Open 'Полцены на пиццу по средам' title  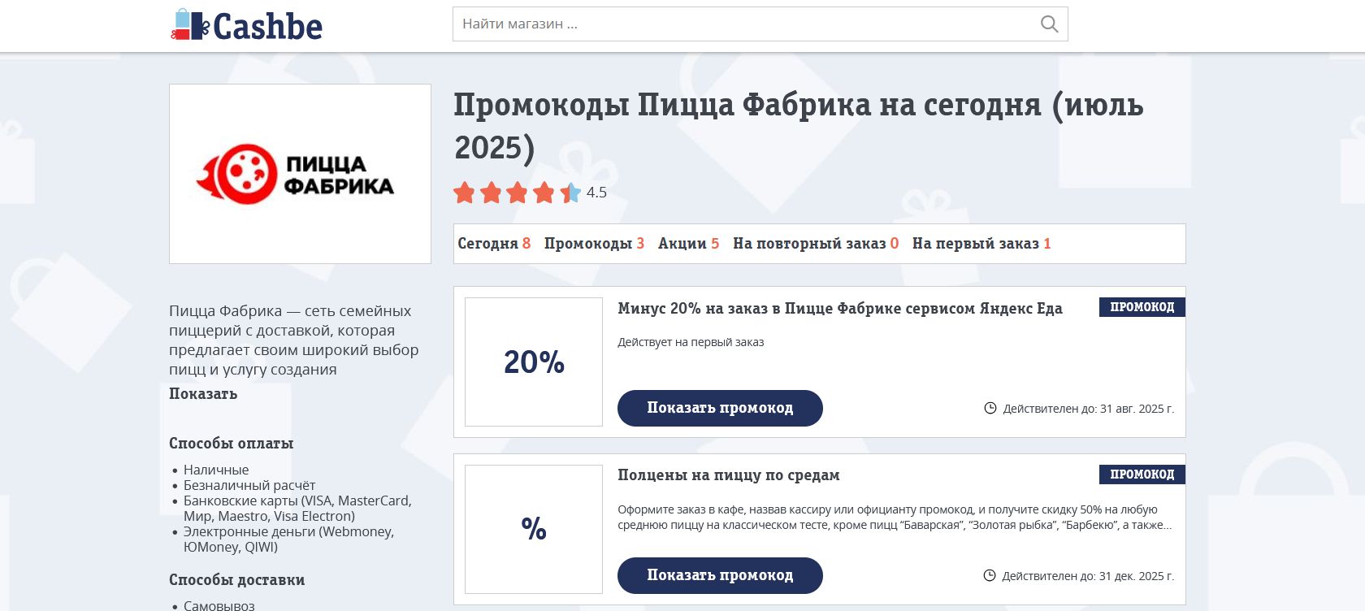[x=729, y=475]
